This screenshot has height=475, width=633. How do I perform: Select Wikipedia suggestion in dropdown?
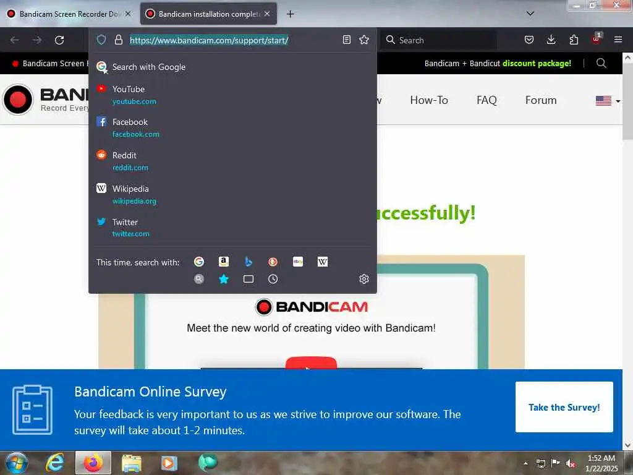(232, 195)
